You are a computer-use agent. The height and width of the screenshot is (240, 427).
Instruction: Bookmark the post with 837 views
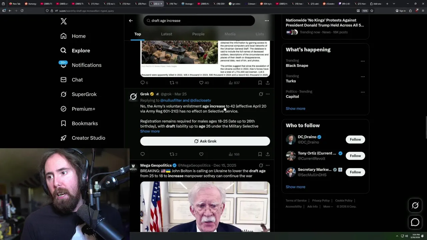(260, 83)
